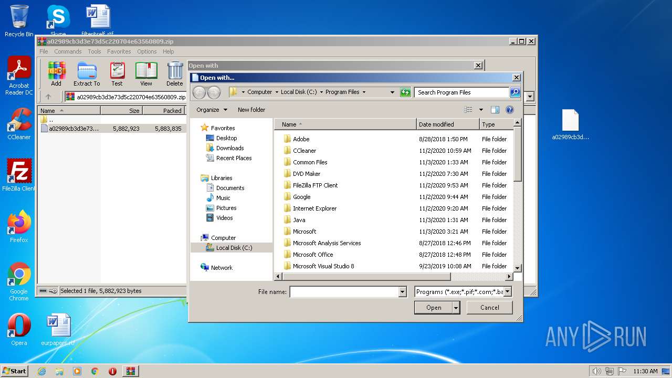Click the Cancel button in dialog
Image resolution: width=672 pixels, height=378 pixels.
pyautogui.click(x=490, y=308)
